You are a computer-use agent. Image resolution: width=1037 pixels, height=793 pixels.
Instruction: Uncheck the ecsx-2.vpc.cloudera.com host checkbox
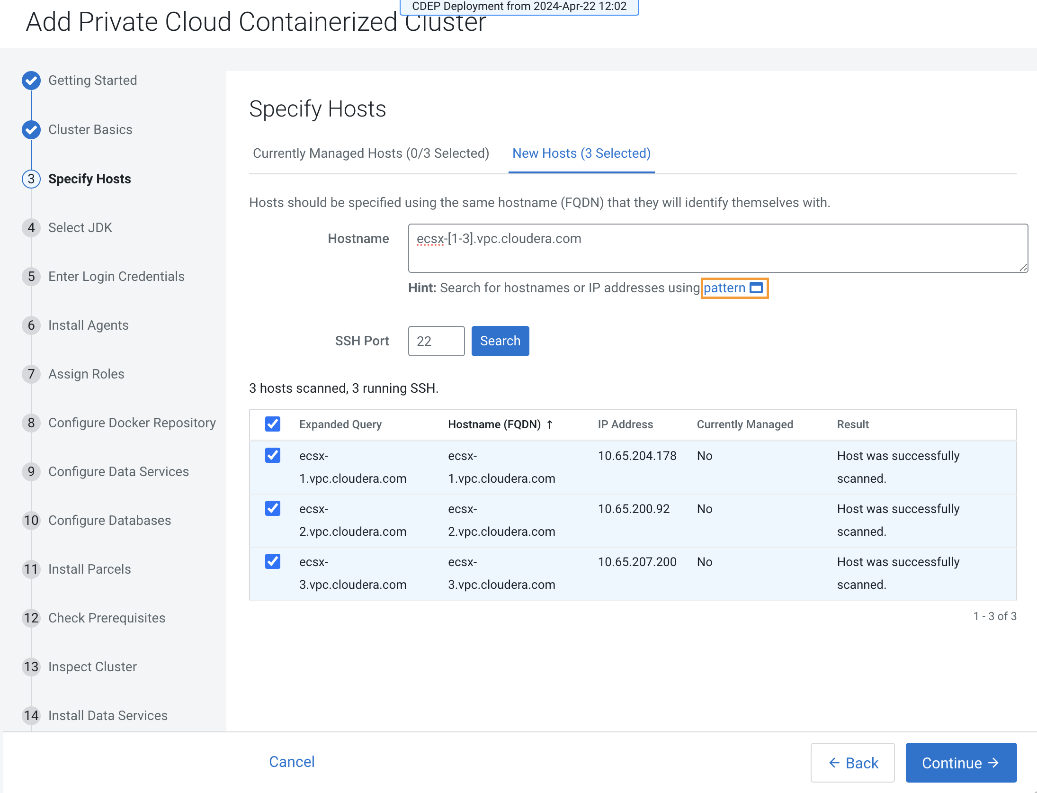pyautogui.click(x=273, y=509)
